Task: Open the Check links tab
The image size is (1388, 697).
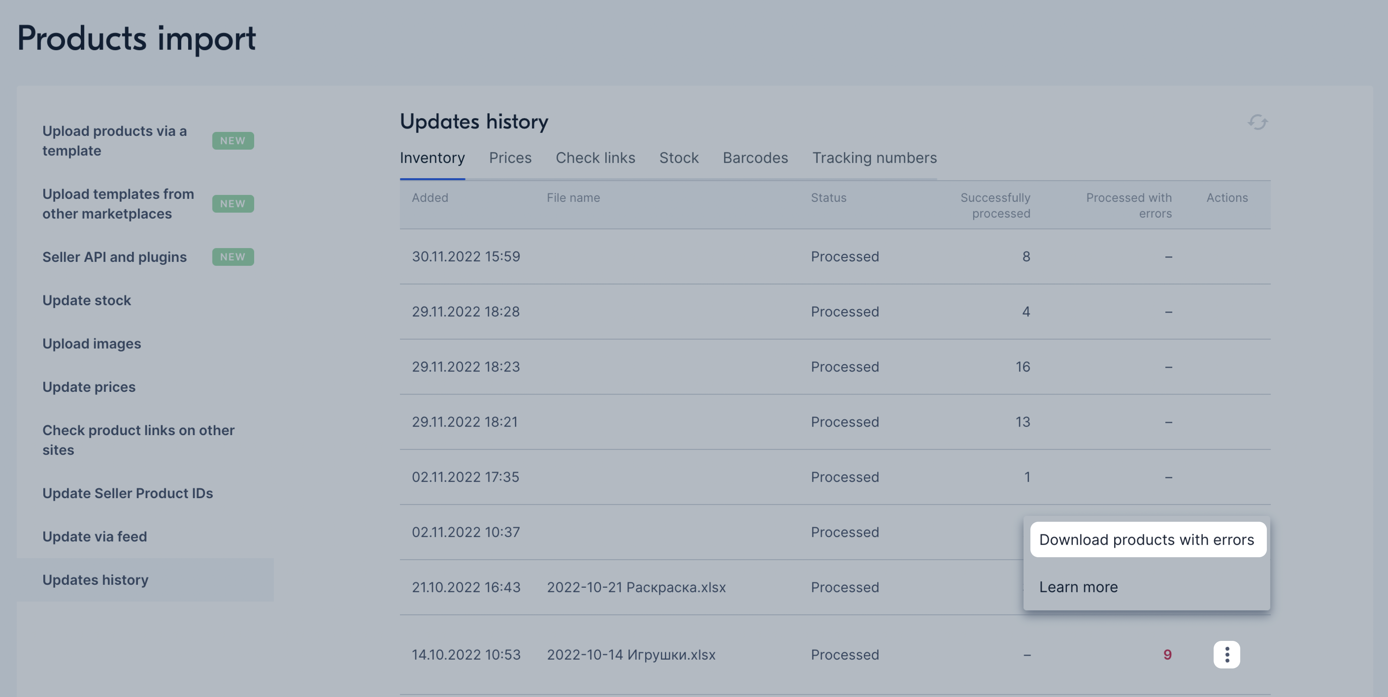Action: [595, 158]
